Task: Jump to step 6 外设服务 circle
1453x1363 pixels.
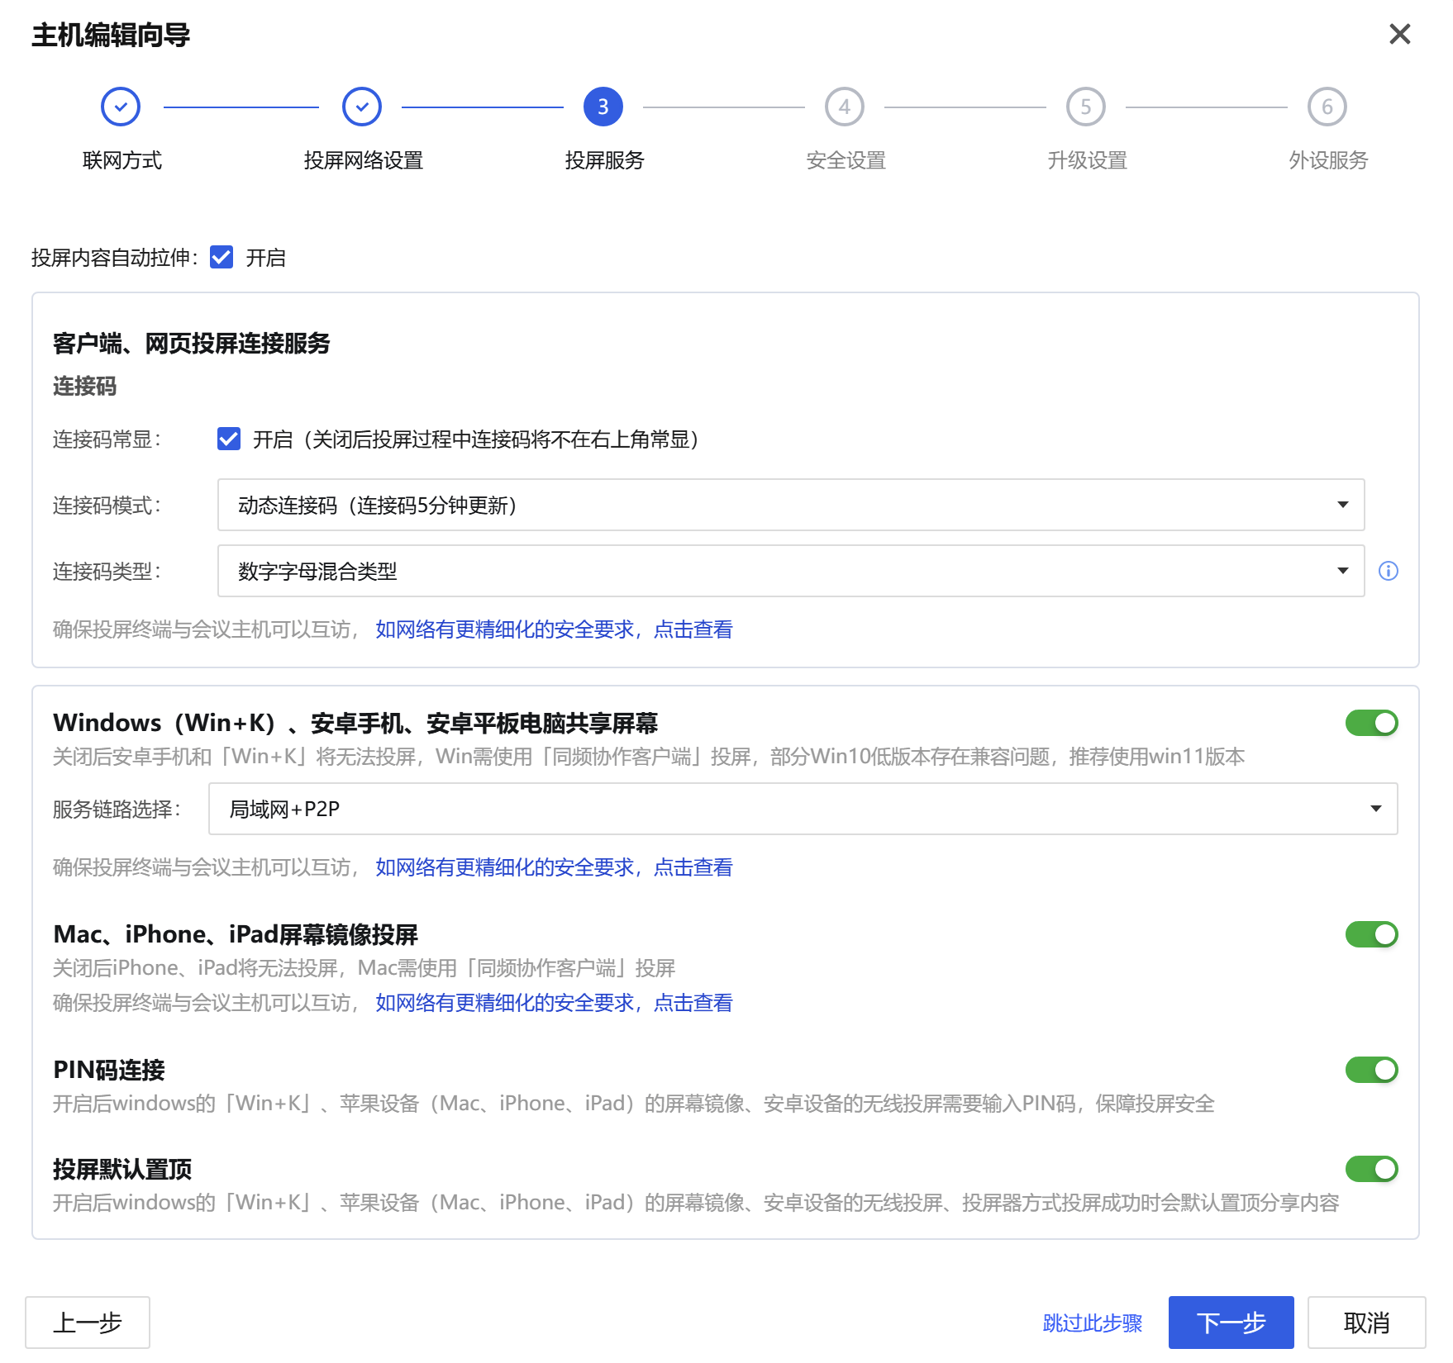Action: click(x=1327, y=107)
